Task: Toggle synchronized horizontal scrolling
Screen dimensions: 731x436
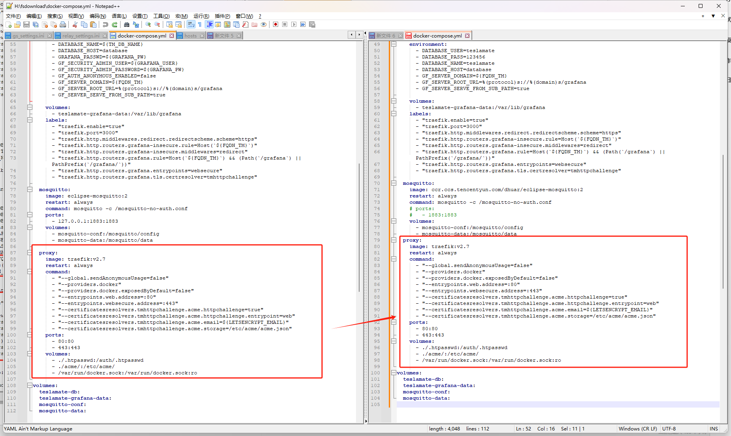Action: 179,24
